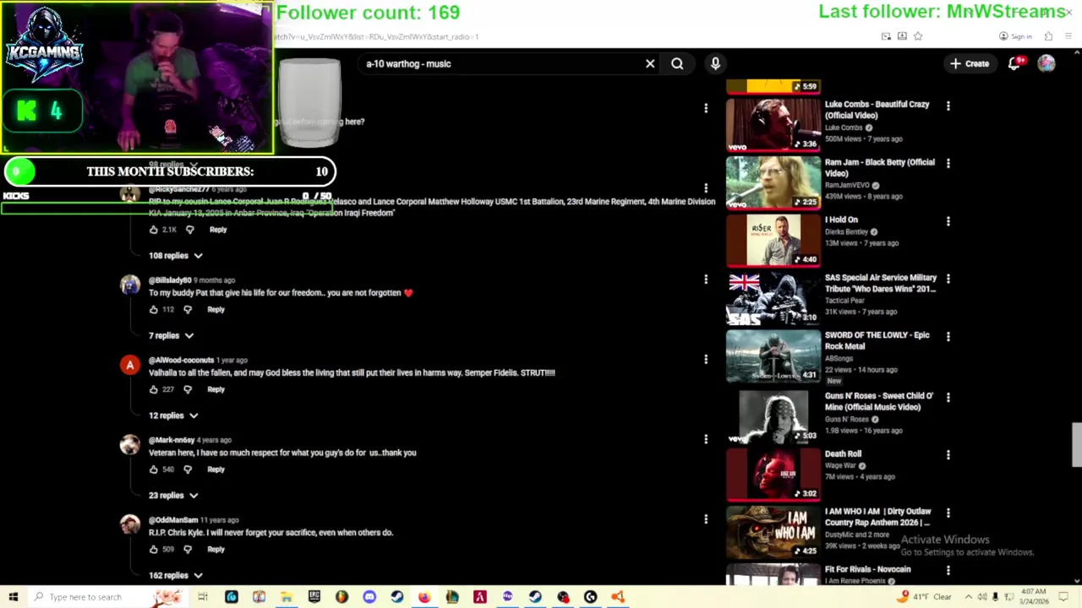1082x608 pixels.
Task: Play SAS Special Air Service tribute thumbnail
Action: [773, 298]
